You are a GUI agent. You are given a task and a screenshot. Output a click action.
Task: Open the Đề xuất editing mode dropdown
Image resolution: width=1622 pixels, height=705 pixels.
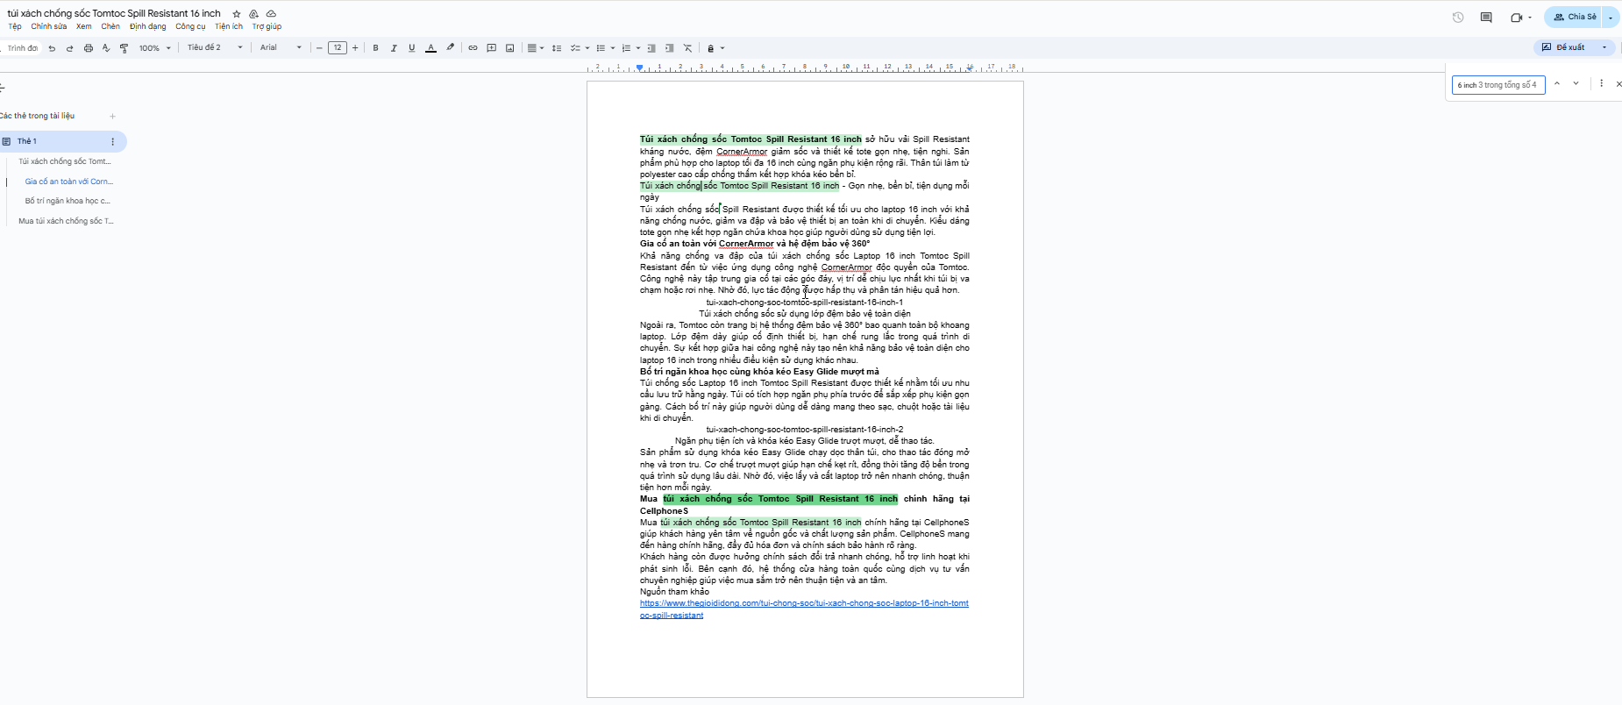[1574, 47]
